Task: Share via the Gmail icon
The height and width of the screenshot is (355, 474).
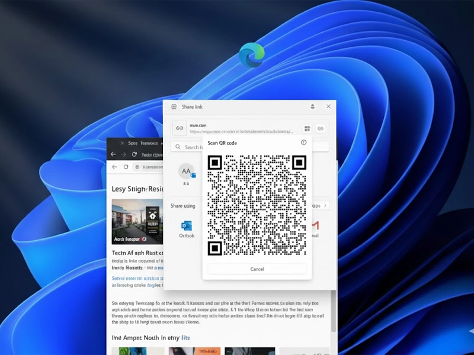Action: pyautogui.click(x=315, y=225)
